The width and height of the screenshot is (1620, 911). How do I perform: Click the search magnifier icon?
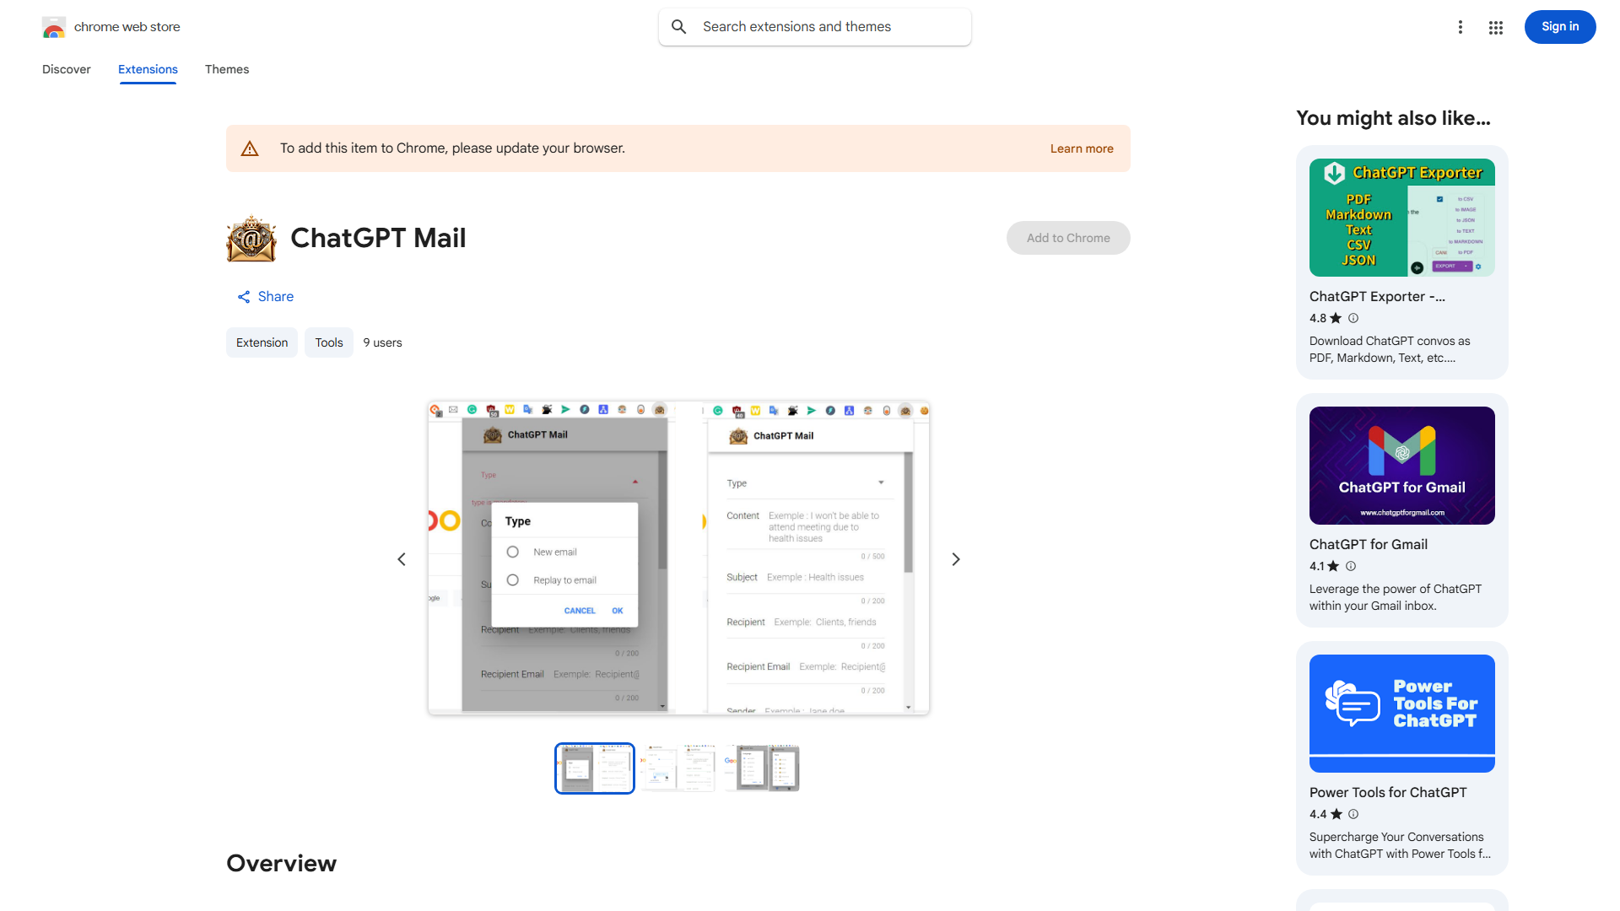coord(679,26)
